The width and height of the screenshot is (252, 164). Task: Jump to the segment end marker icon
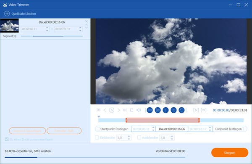click(x=125, y=110)
